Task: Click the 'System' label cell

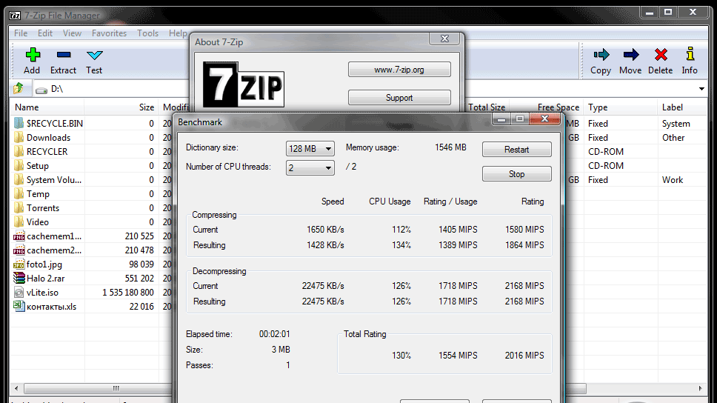Action: [x=676, y=124]
